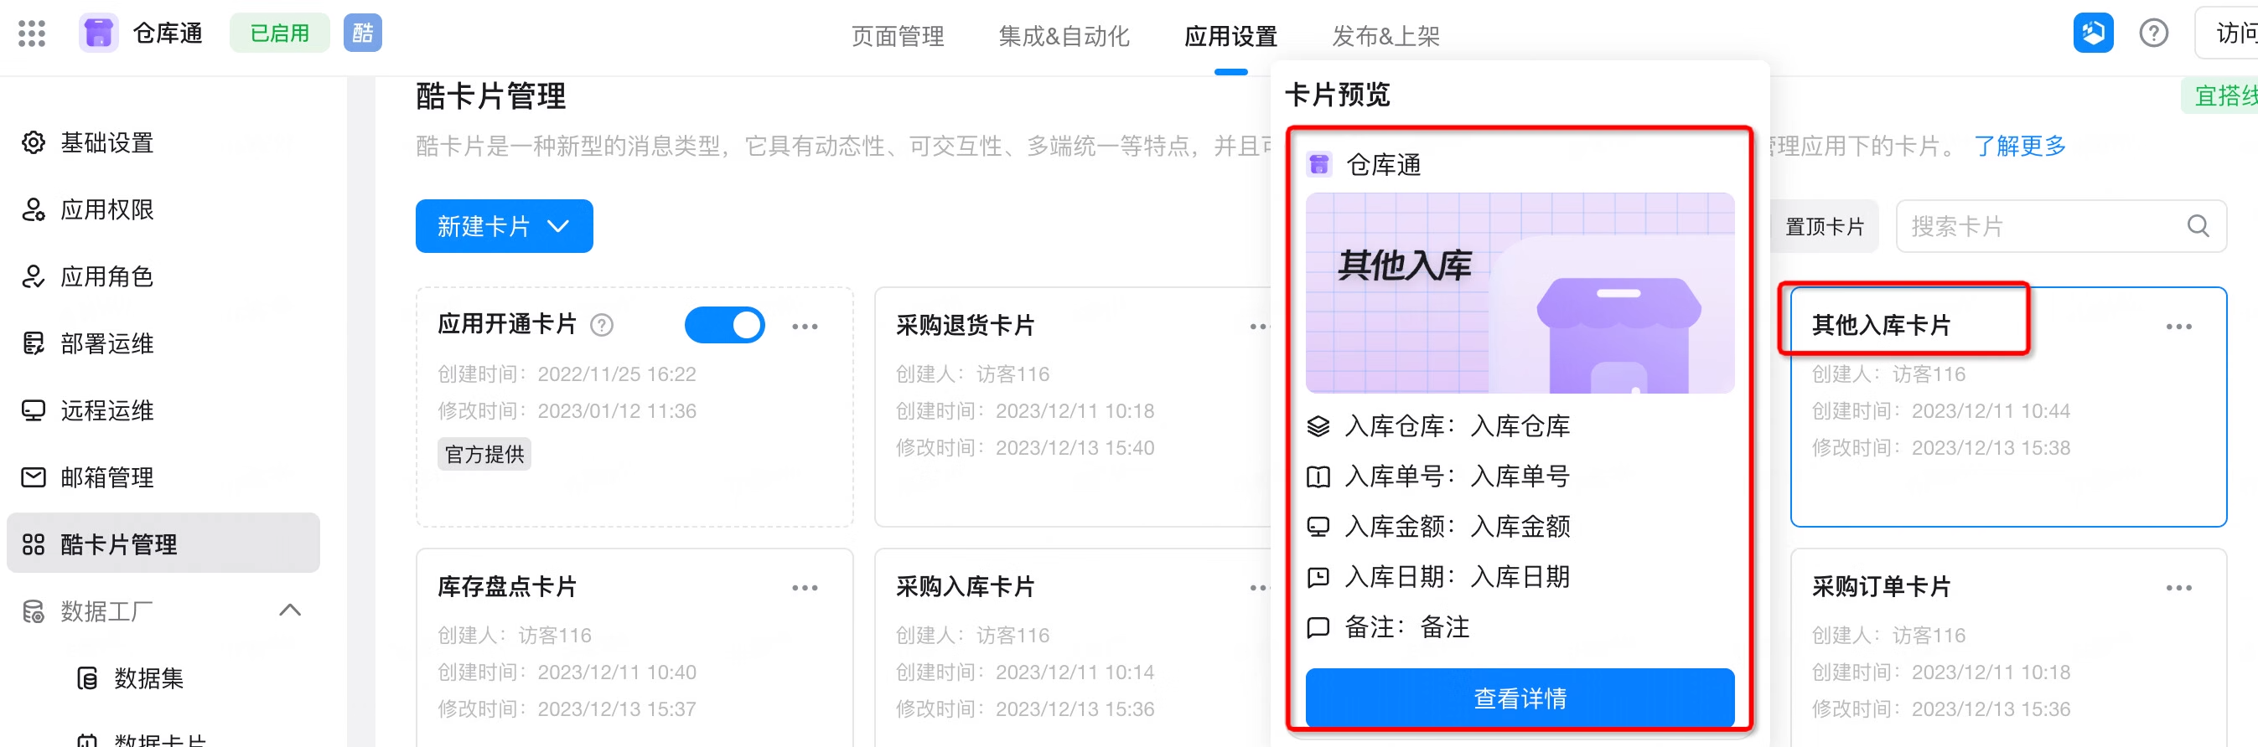Focus the 搜索卡片 search field

point(2061,226)
